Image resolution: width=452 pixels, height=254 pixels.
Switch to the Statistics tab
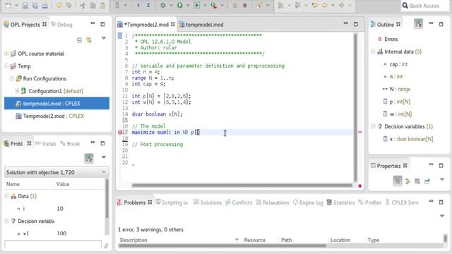coord(340,202)
